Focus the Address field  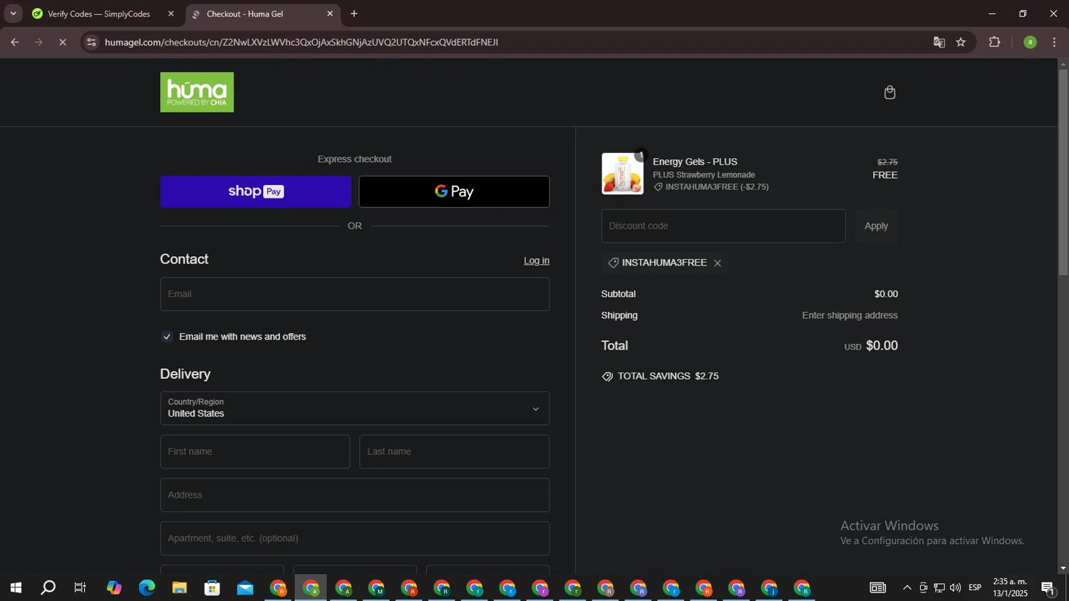[x=355, y=495]
